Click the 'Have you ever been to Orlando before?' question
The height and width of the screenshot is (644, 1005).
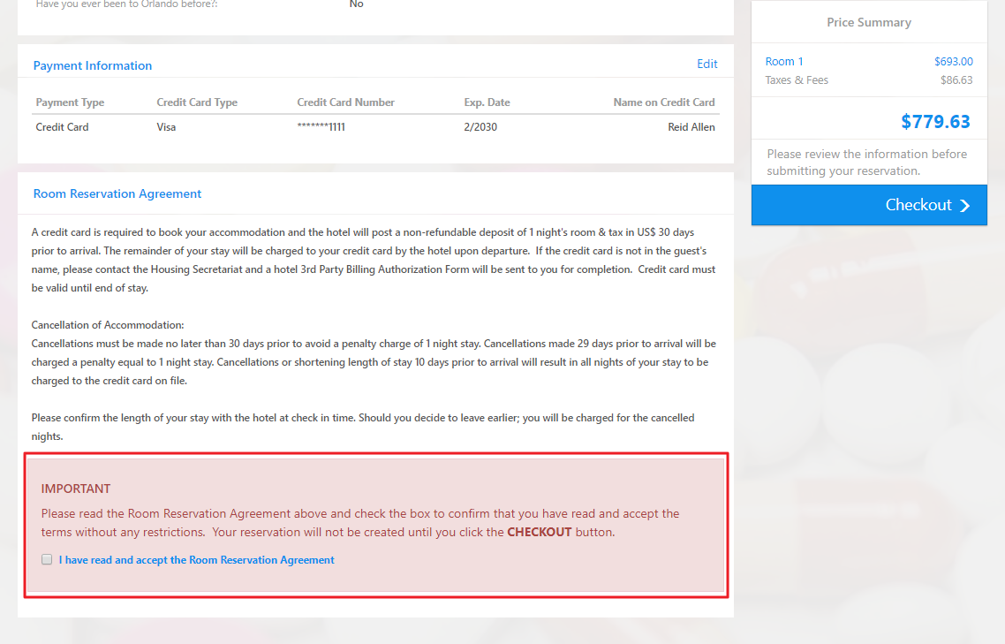126,4
